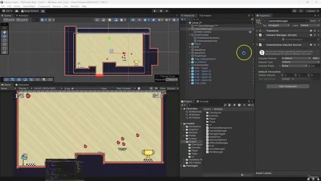Image resolution: width=321 pixels, height=181 pixels.
Task: Click the Add Component button
Action: pos(288,86)
